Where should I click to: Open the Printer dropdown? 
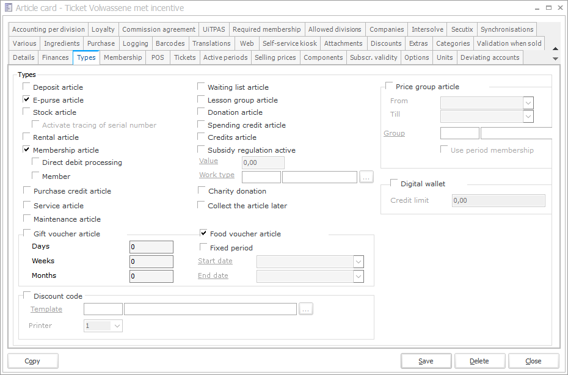pos(117,326)
